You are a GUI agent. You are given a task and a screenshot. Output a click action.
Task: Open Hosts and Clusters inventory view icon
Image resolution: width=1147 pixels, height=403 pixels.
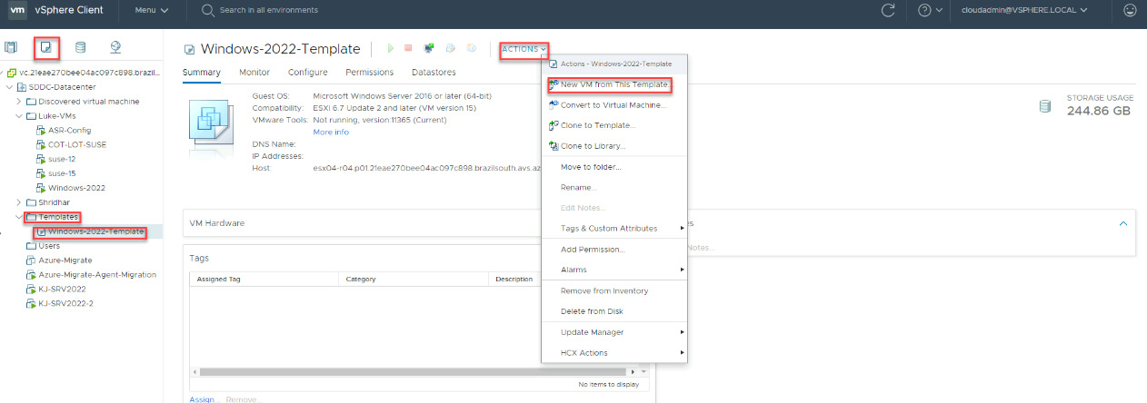point(11,47)
